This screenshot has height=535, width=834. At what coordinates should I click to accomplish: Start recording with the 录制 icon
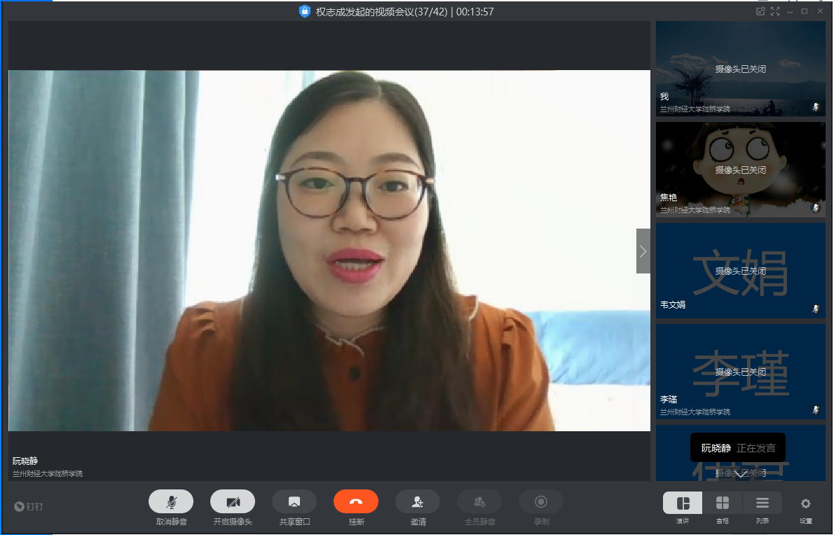541,501
